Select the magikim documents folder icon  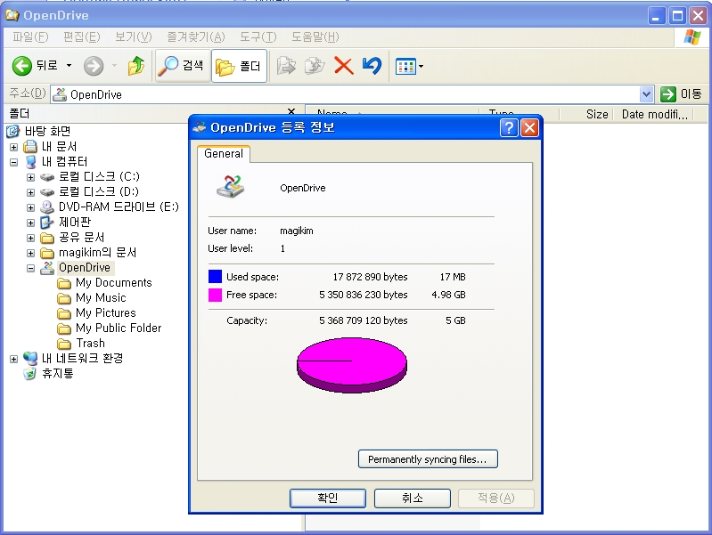tap(47, 253)
